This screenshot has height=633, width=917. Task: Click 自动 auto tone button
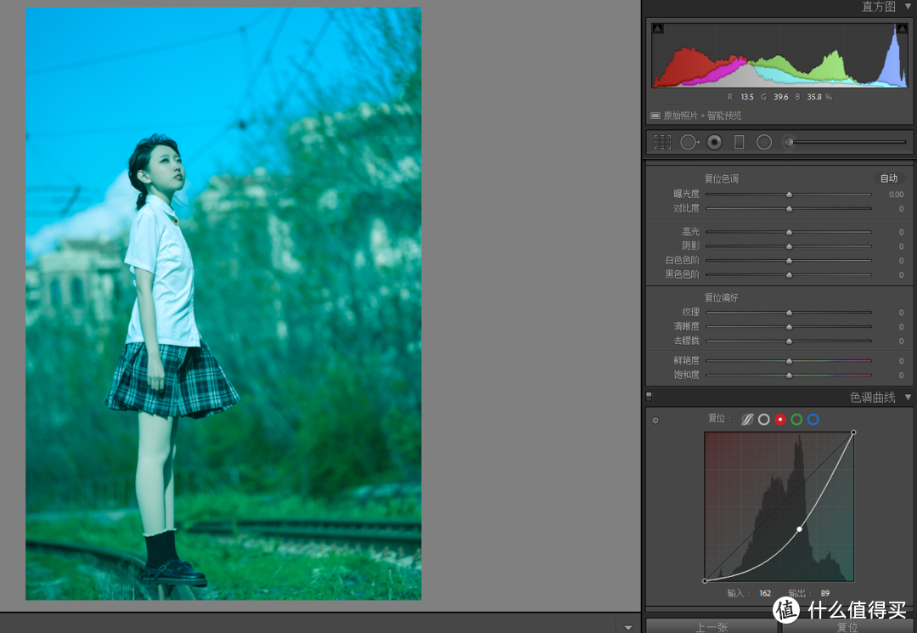888,178
